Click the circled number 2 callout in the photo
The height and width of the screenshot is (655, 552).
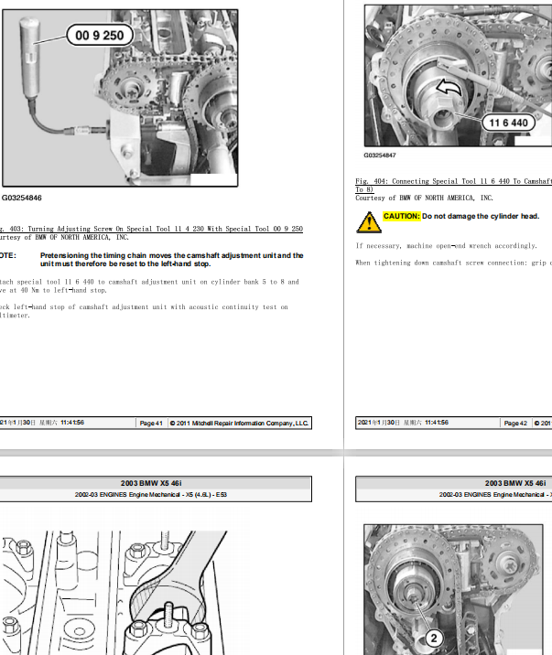pos(434,638)
